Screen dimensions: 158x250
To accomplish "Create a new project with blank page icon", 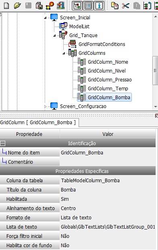I will point(6,6).
